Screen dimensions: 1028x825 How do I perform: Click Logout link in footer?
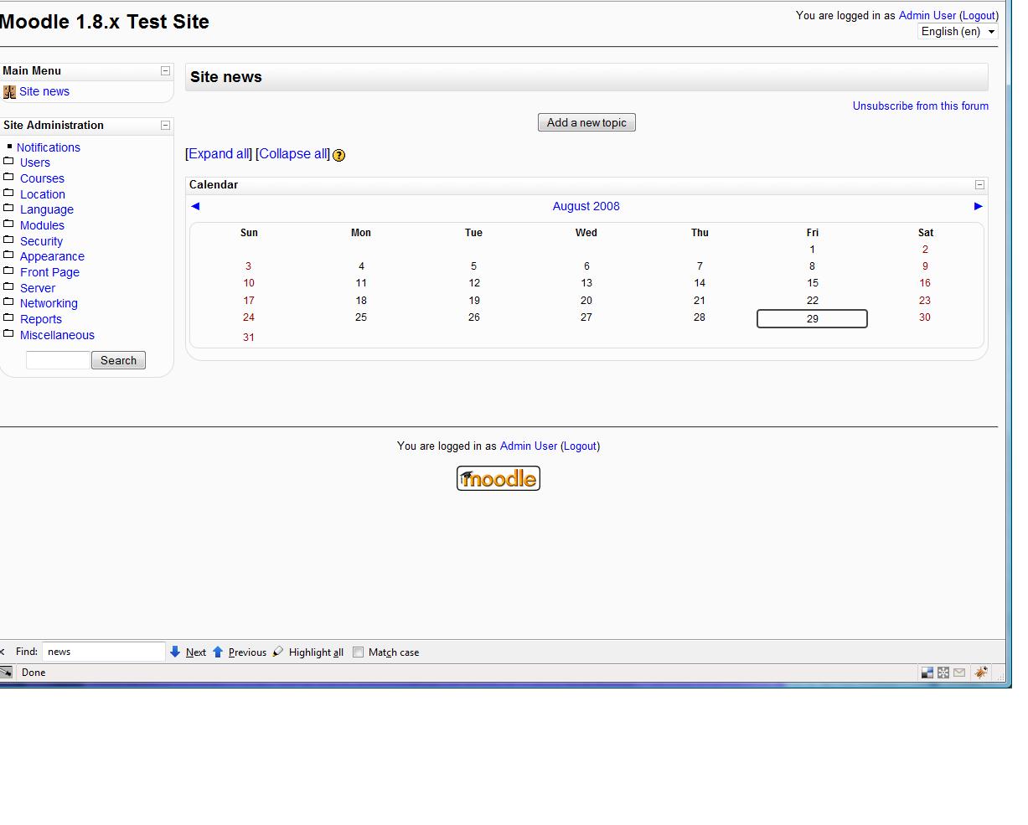580,446
